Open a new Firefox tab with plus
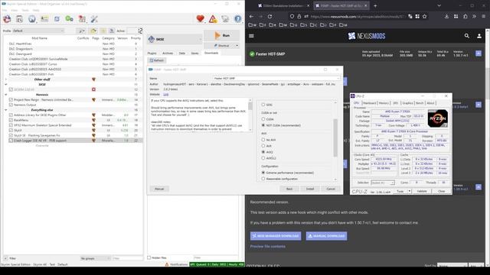This screenshot has height=275, width=490. tap(375, 5)
